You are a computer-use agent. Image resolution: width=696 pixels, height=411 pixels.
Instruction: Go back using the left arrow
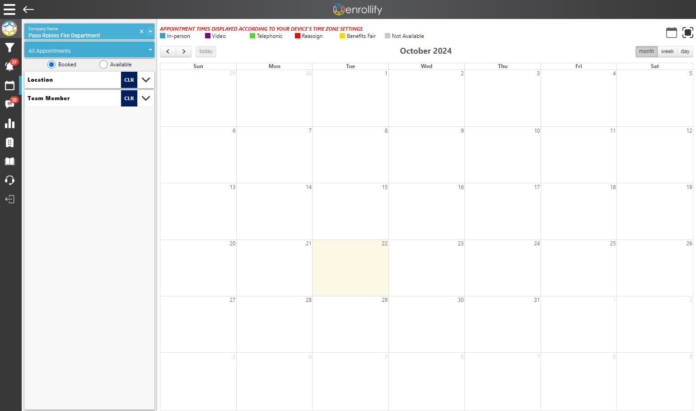pyautogui.click(x=28, y=9)
